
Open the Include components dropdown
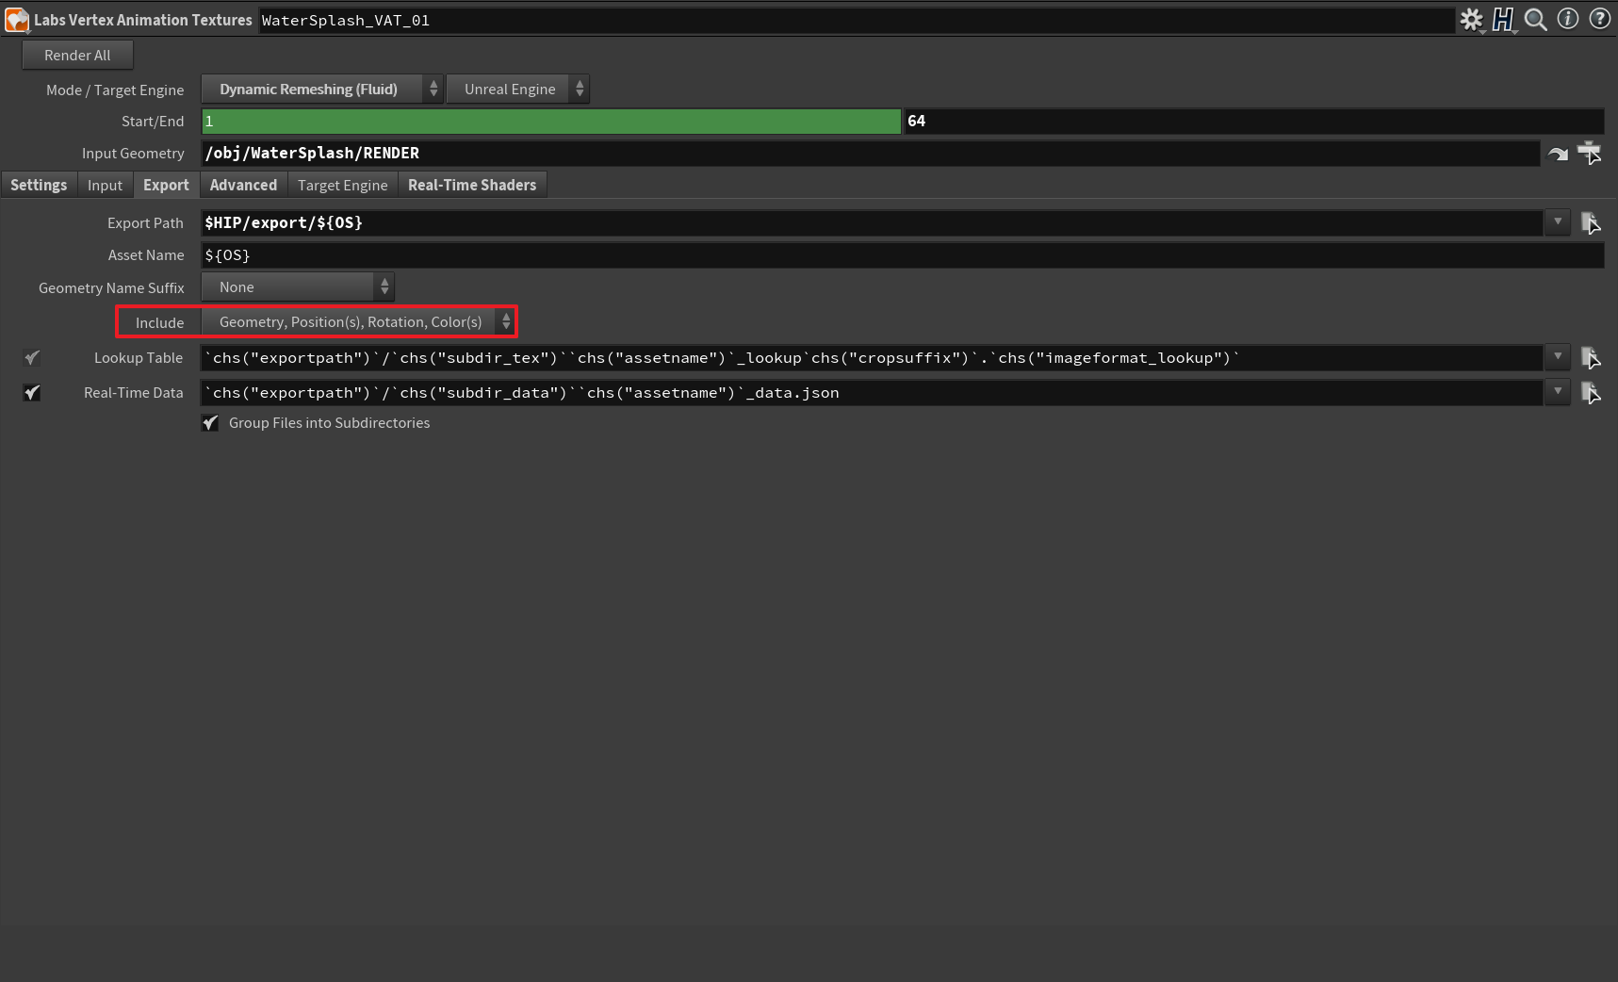pos(358,322)
